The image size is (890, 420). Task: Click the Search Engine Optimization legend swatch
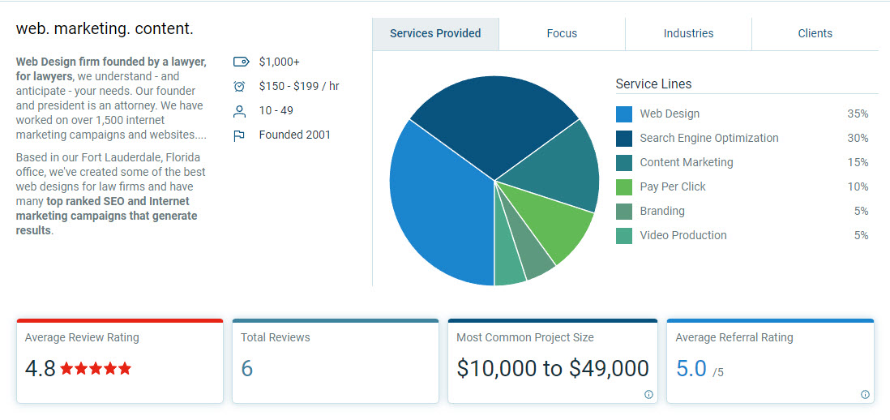pyautogui.click(x=623, y=139)
